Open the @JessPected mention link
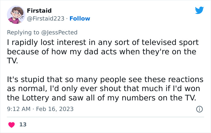Image resolution: width=211 pixels, height=133 pixels. pyautogui.click(x=62, y=32)
